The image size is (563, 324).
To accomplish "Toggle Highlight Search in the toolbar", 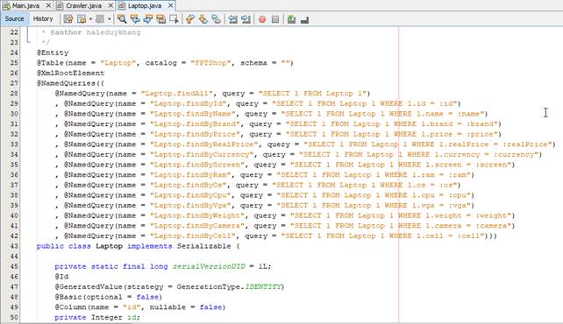I will 160,19.
